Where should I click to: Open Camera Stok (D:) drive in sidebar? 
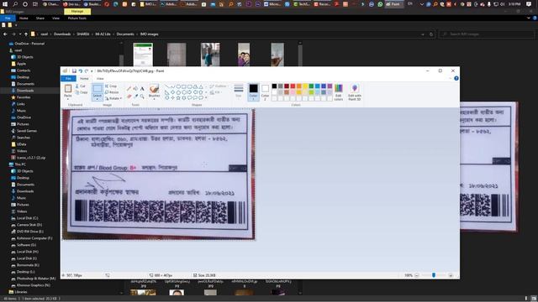tap(29, 225)
